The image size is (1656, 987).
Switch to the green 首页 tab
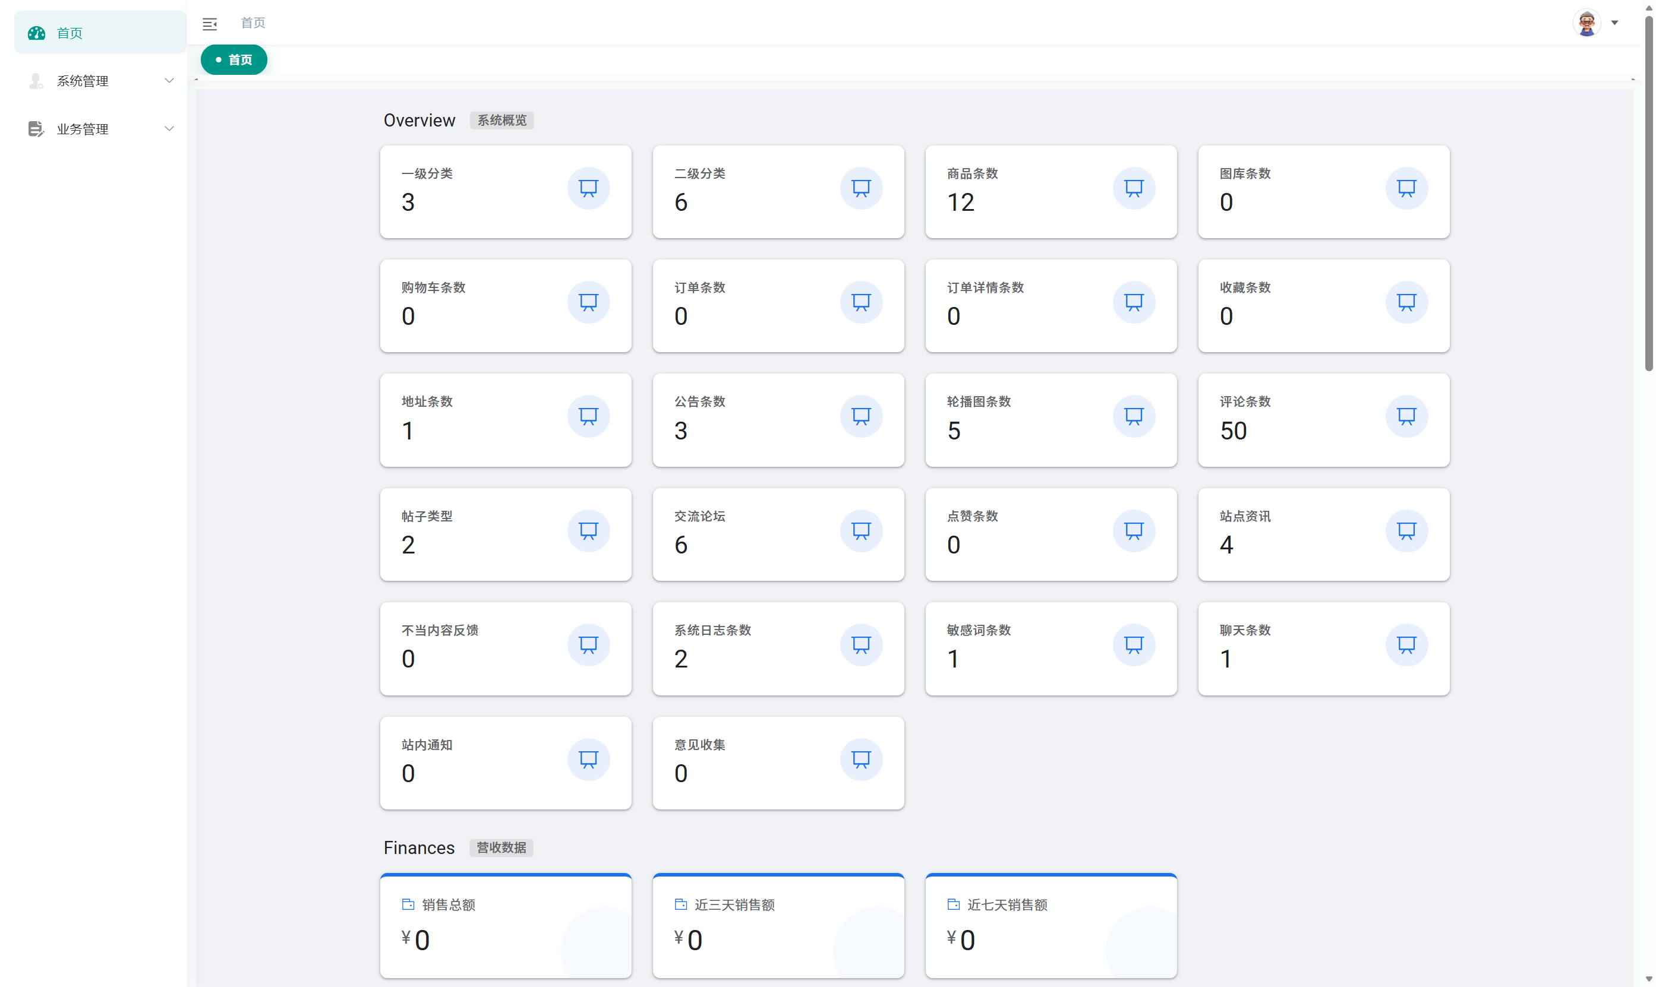(x=234, y=60)
